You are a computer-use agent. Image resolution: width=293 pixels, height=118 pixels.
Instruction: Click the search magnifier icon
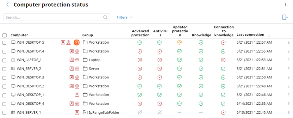pyautogui.click(x=105, y=17)
